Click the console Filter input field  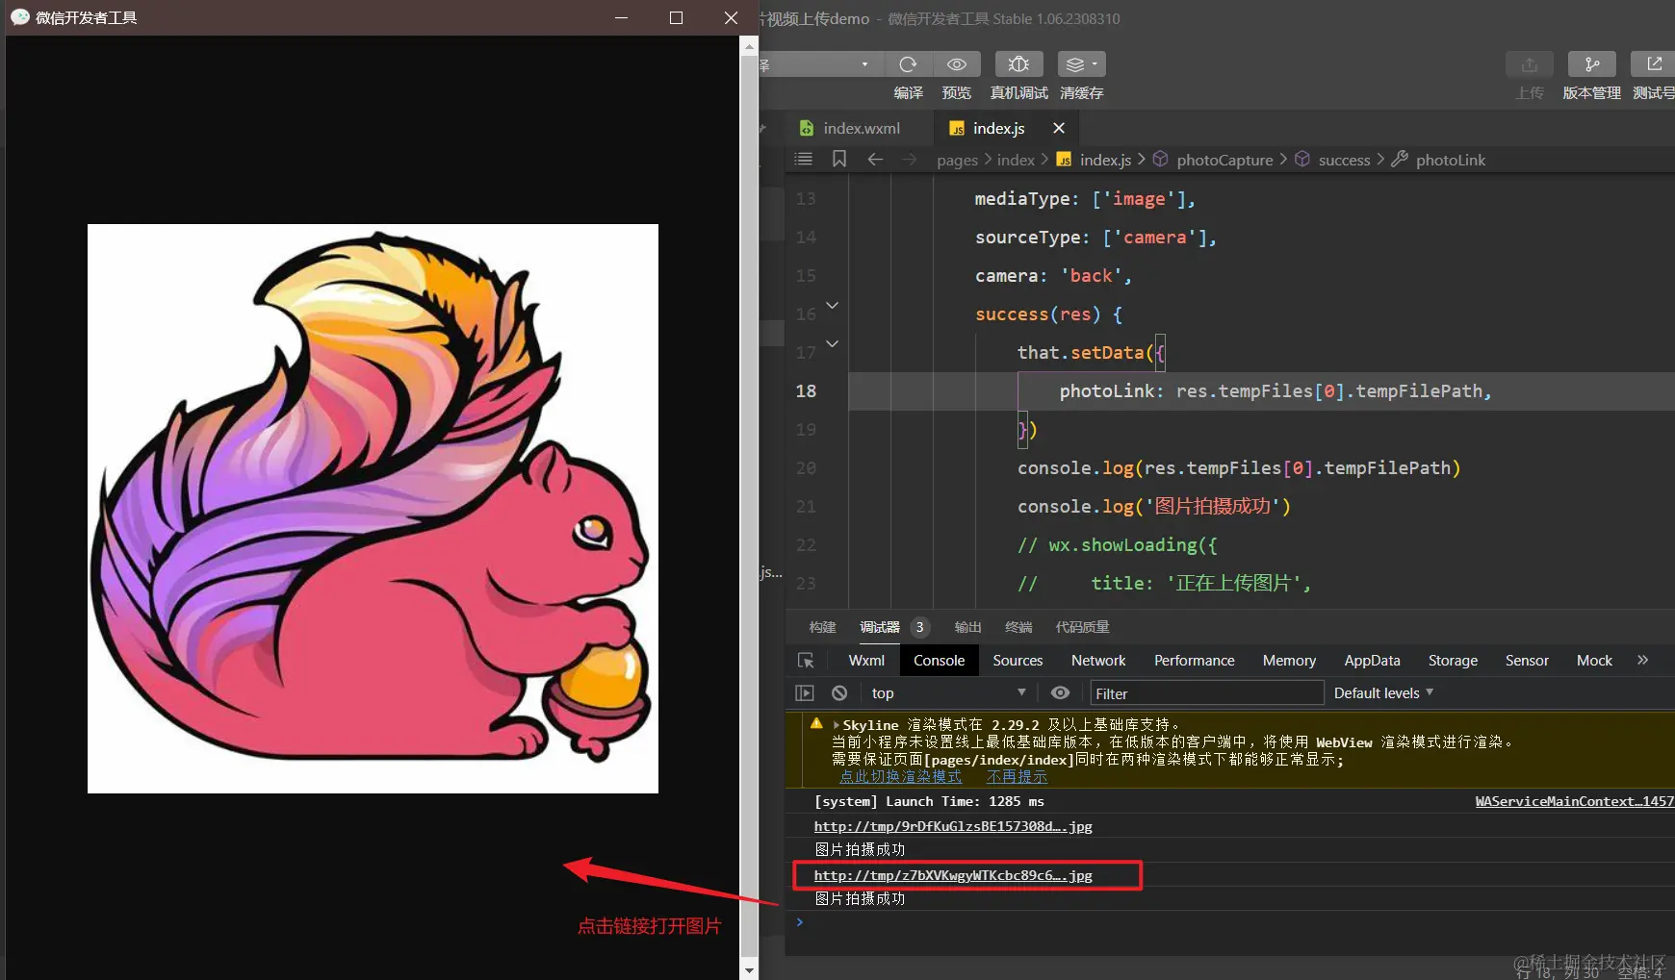point(1207,693)
